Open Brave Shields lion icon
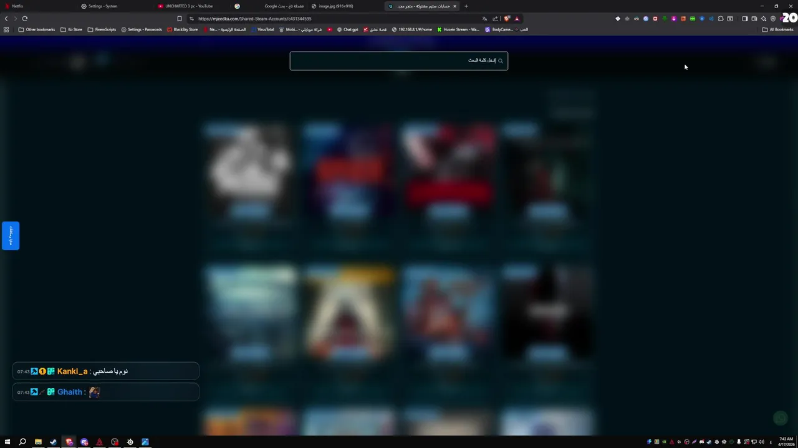The image size is (798, 448). [507, 19]
